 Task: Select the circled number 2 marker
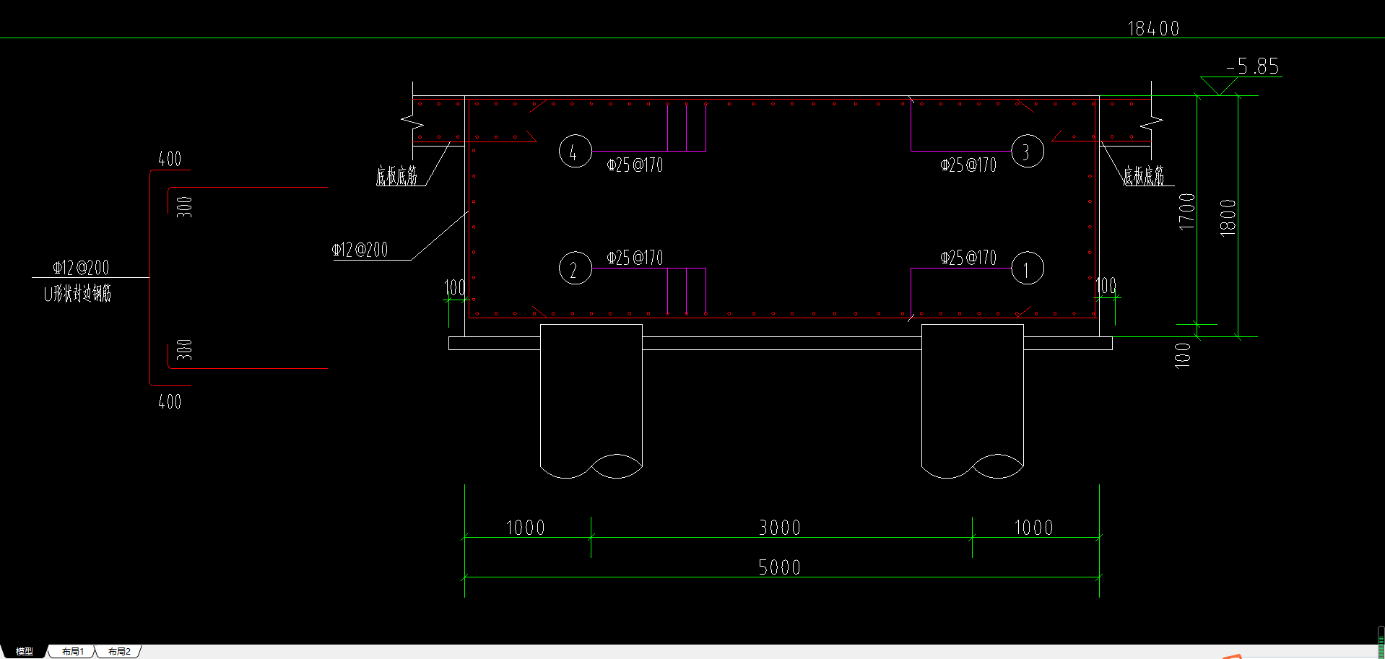point(576,268)
